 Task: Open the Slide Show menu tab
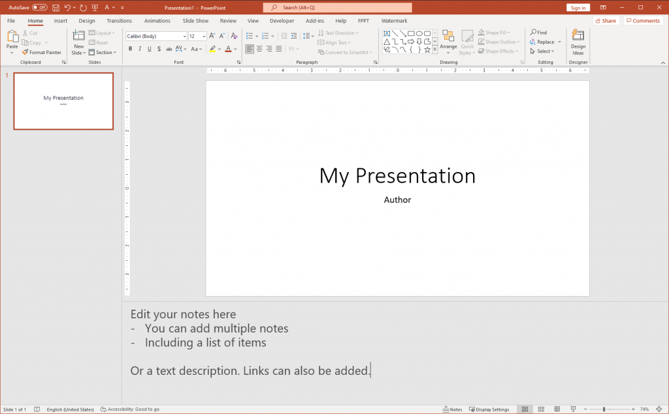click(x=195, y=20)
